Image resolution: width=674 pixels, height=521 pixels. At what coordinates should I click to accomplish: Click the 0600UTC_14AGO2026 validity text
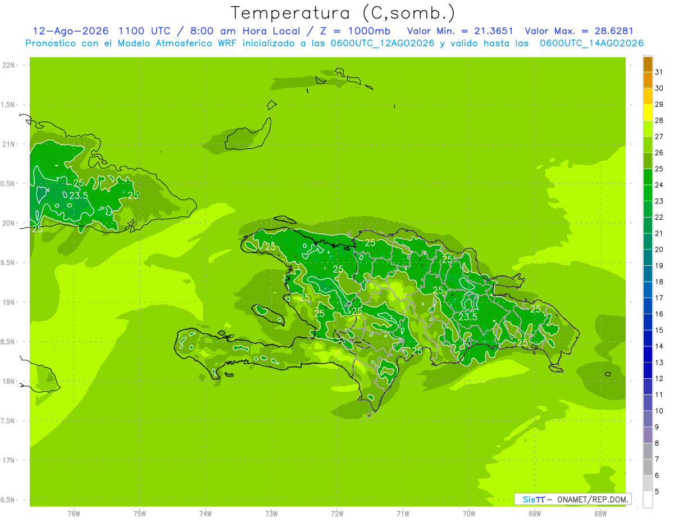pyautogui.click(x=591, y=43)
